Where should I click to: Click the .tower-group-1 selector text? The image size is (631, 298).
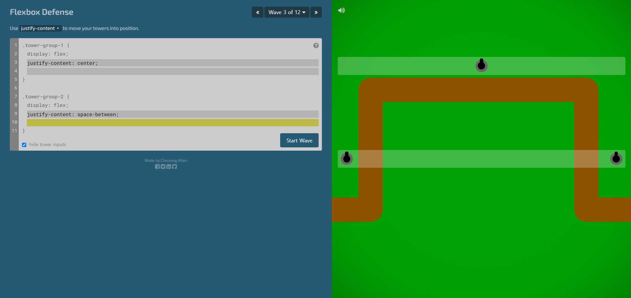point(43,45)
